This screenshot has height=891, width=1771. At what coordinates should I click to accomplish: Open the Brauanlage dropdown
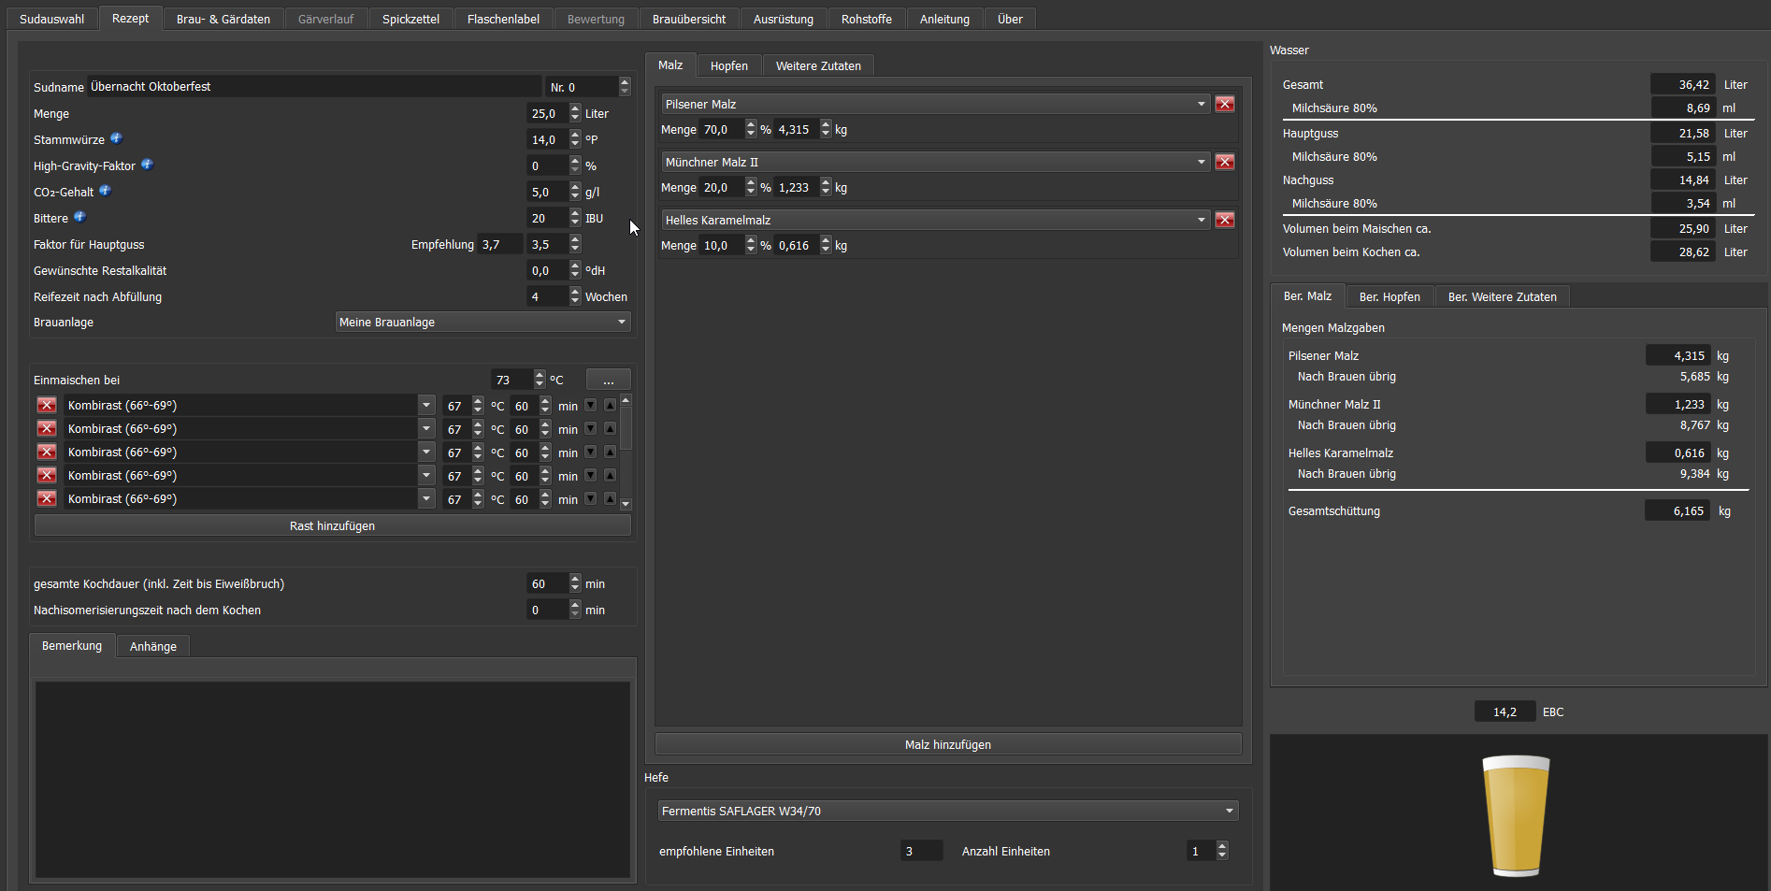pos(482,323)
